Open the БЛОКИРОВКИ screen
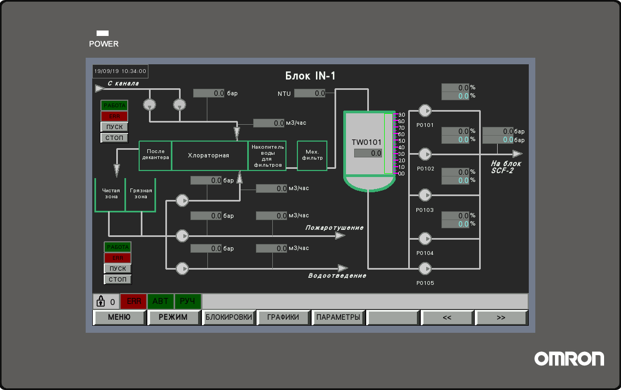Viewport: 621px width, 390px height. (229, 318)
